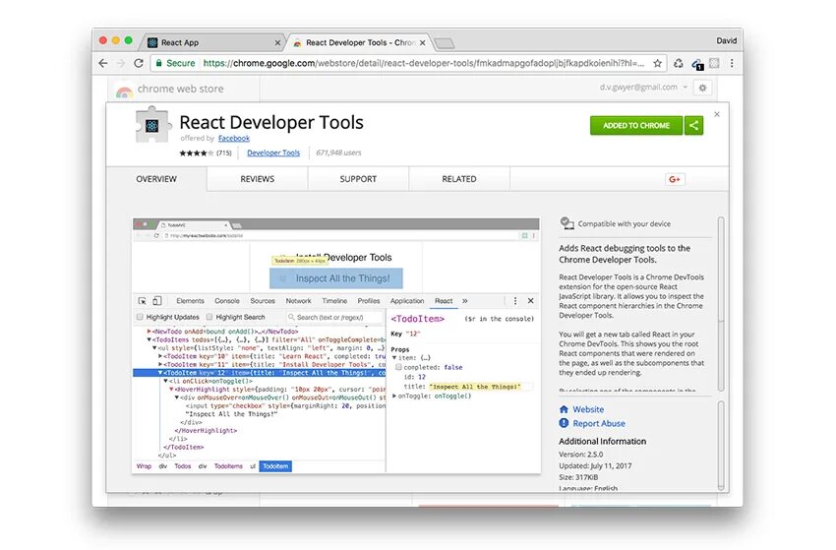Click the recycle-style extension icon in toolbar
Viewport: 836px width, 550px height.
pyautogui.click(x=679, y=63)
